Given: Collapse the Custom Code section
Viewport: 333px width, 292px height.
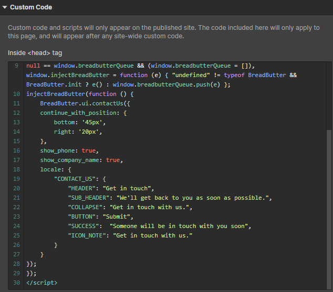Looking at the screenshot, I should pyautogui.click(x=5, y=7).
